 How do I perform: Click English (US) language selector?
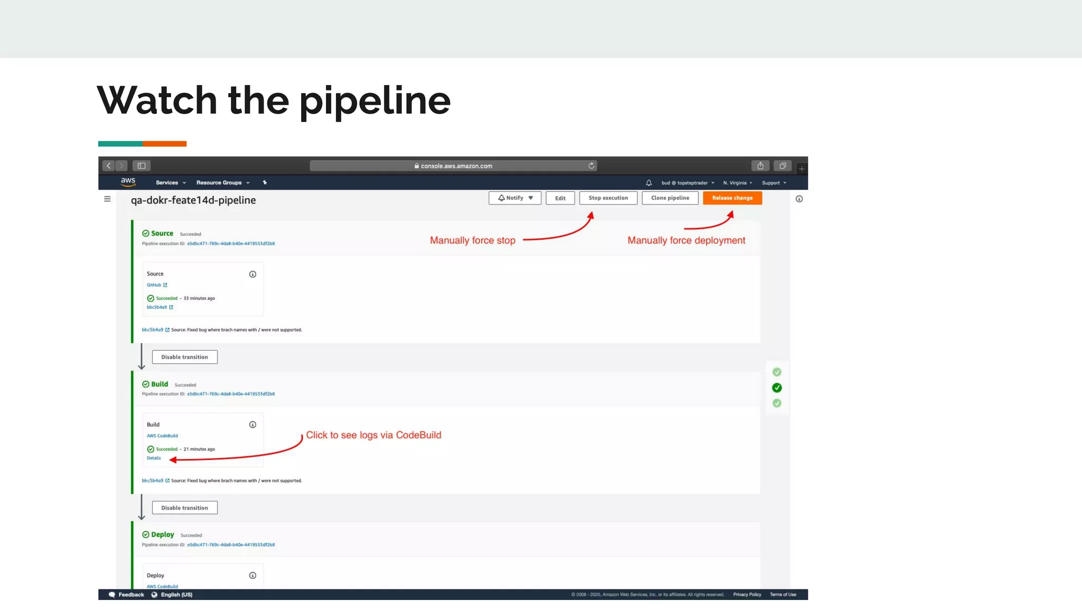(x=176, y=595)
